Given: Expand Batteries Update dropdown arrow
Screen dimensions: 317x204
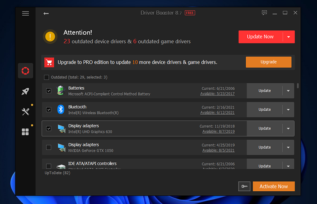Looking at the screenshot, I should pyautogui.click(x=288, y=91).
